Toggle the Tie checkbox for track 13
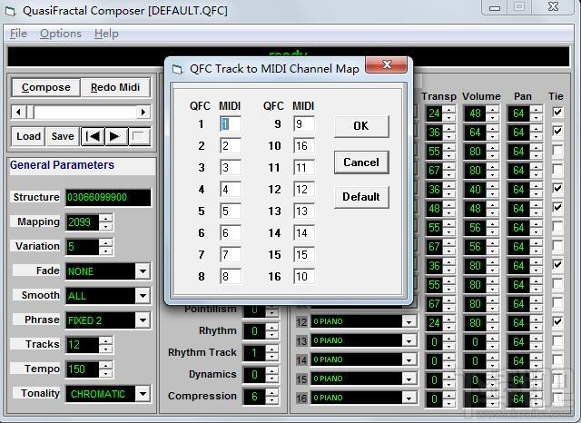Screen dimensions: 581x423 point(557,340)
